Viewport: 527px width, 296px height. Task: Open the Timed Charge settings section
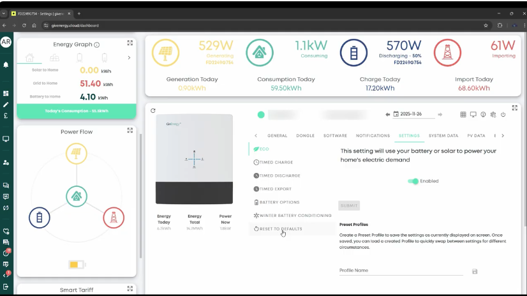276,163
